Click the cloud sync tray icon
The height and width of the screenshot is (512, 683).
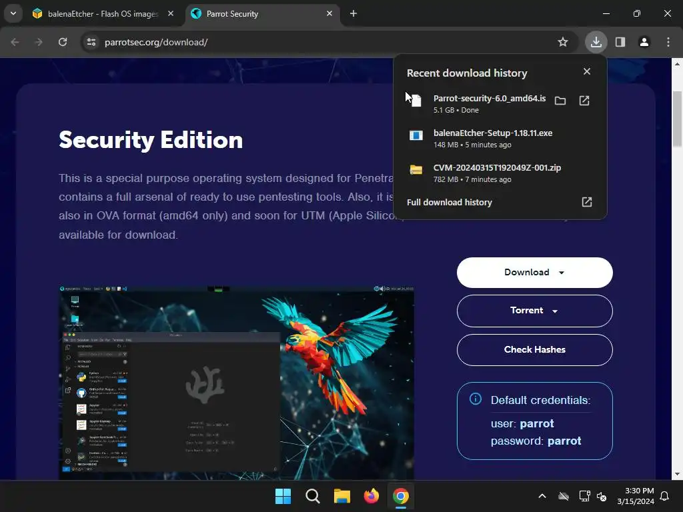click(564, 496)
